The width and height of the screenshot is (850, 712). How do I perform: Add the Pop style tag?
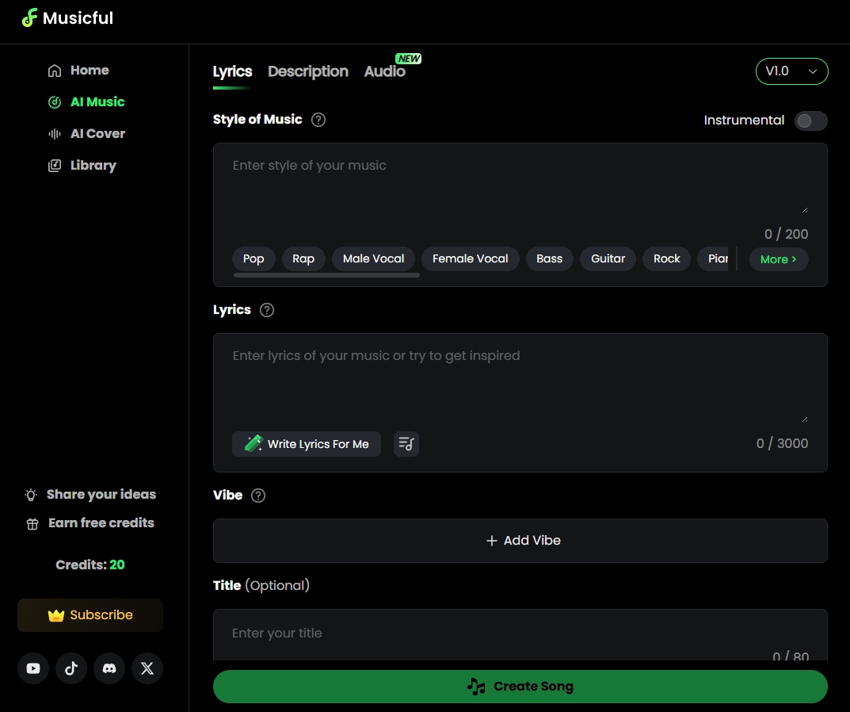[253, 258]
